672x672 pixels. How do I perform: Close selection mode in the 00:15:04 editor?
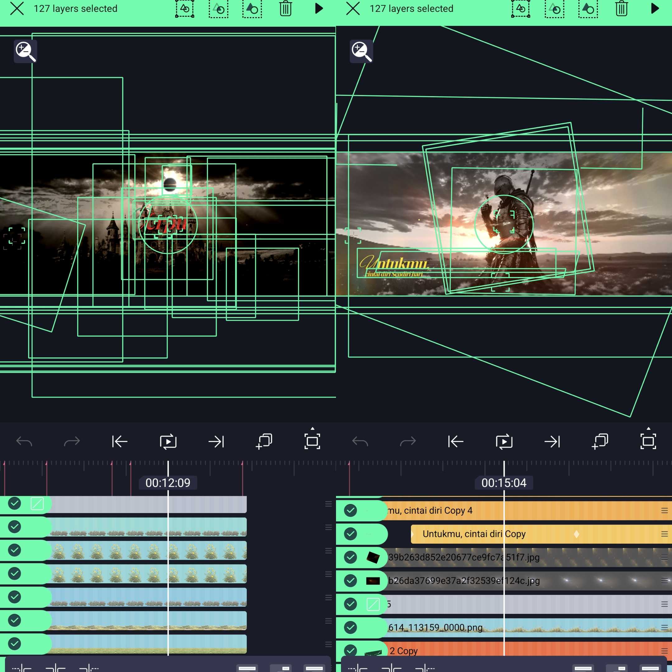click(353, 8)
